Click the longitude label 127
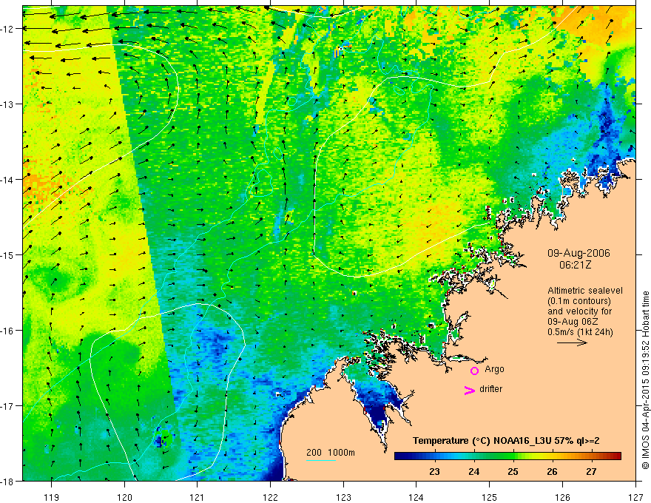The width and height of the screenshot is (651, 503). 635,498
